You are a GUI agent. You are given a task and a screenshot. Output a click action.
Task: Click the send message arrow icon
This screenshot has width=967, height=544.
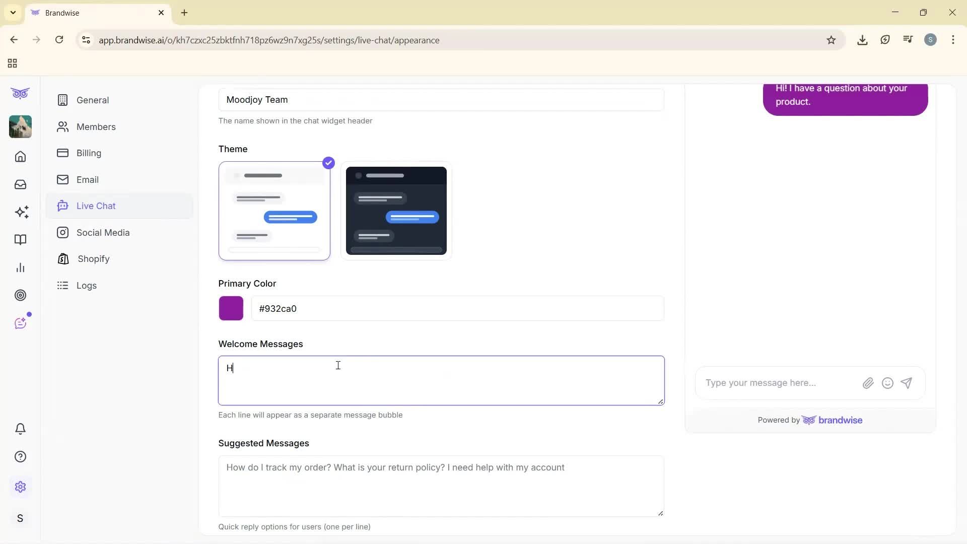coord(906,383)
